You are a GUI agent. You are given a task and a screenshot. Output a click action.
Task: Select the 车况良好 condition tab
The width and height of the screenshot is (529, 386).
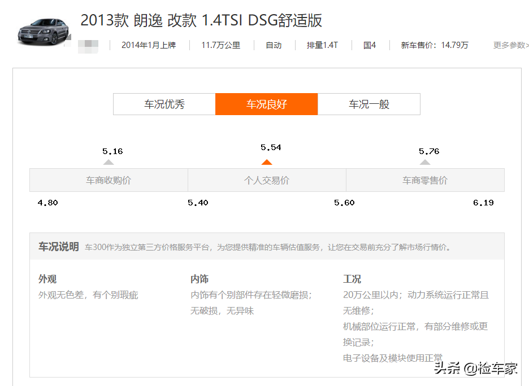[x=267, y=104]
